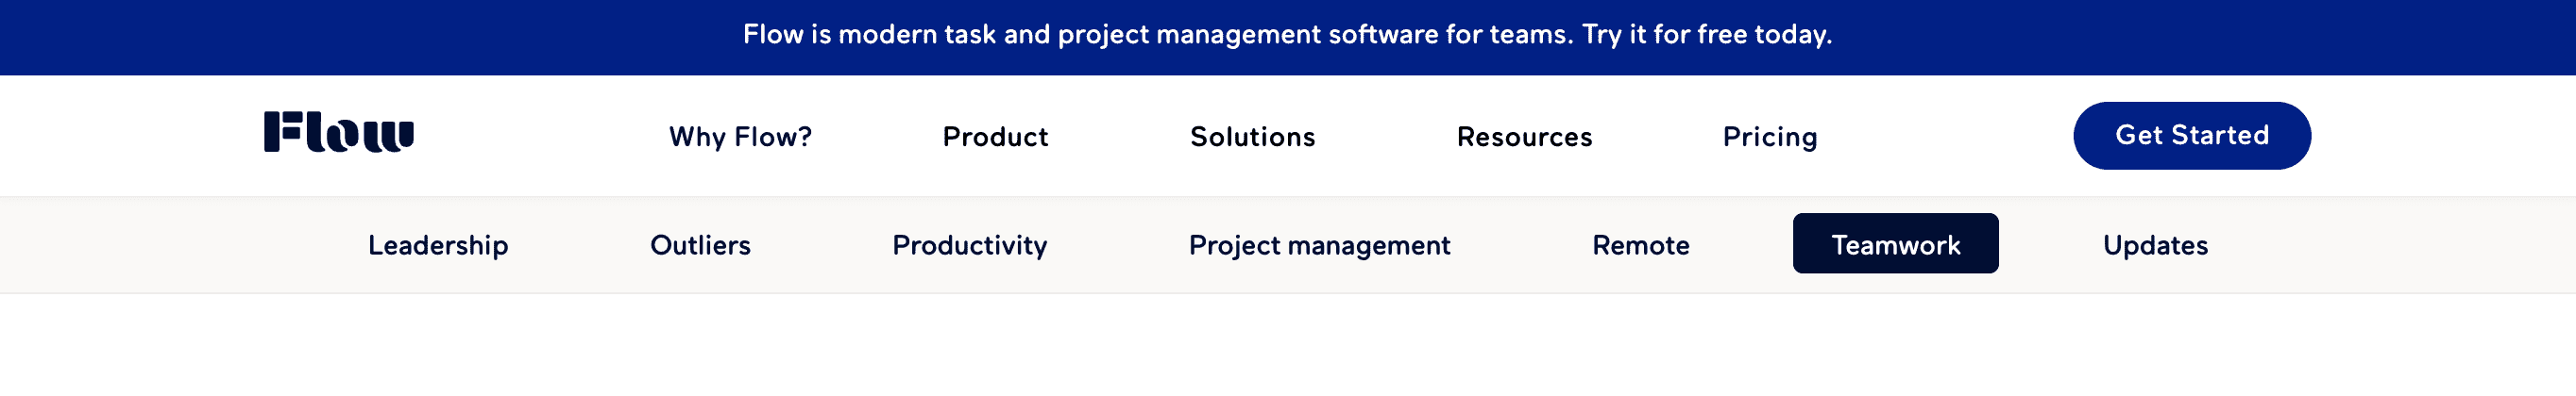Click 'Try it for free today' banner text

[x=1706, y=35]
